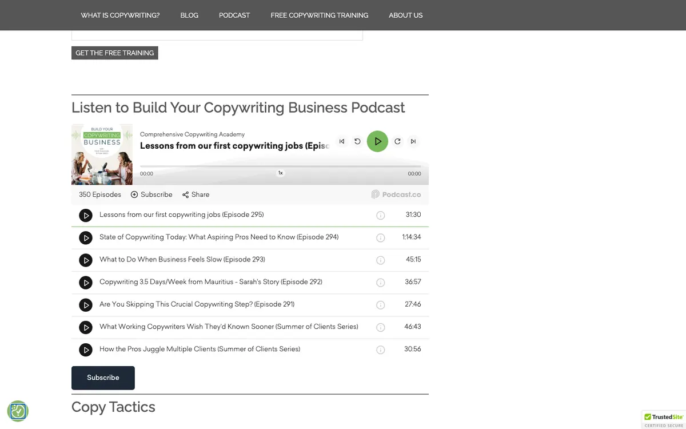Open Share option in player bar

point(196,194)
